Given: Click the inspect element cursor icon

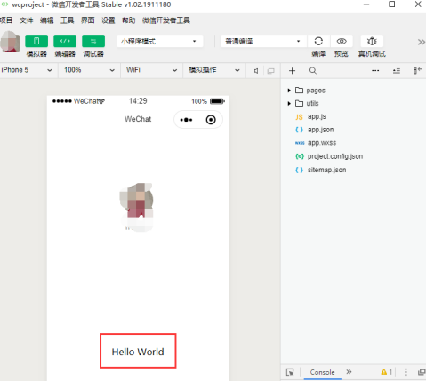Looking at the screenshot, I should point(290,372).
